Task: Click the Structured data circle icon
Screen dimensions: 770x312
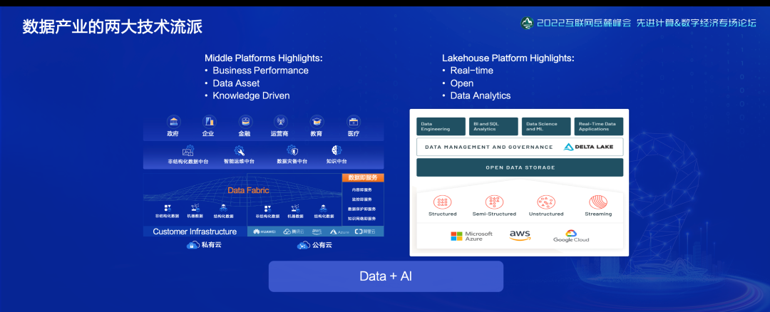Action: (x=443, y=202)
